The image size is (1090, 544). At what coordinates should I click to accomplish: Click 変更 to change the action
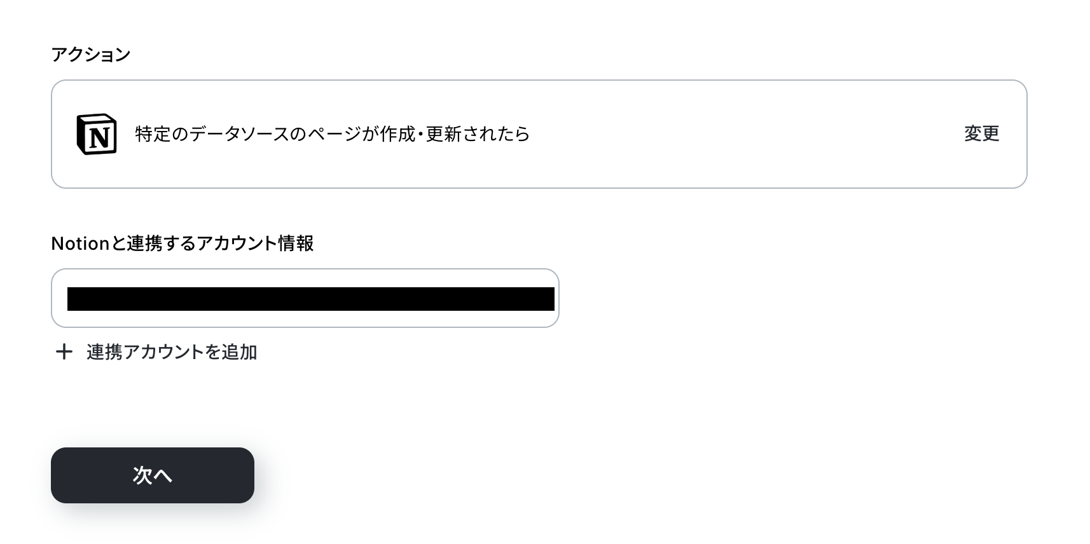[x=981, y=133]
